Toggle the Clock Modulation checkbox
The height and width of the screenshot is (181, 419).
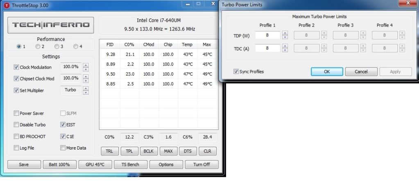click(x=16, y=67)
